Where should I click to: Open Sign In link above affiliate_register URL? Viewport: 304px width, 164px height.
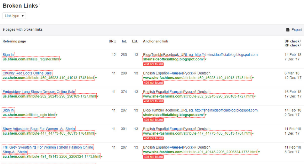(8, 55)
